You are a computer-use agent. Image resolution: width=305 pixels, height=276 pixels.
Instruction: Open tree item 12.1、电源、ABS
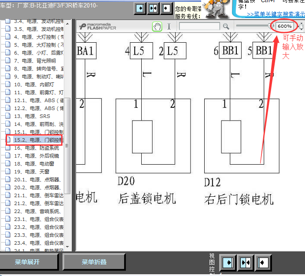(x=39, y=100)
